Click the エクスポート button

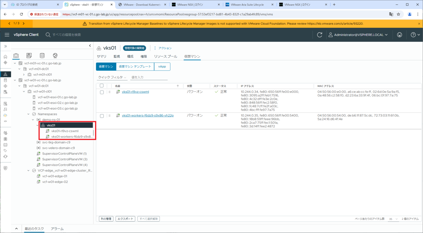125,219
